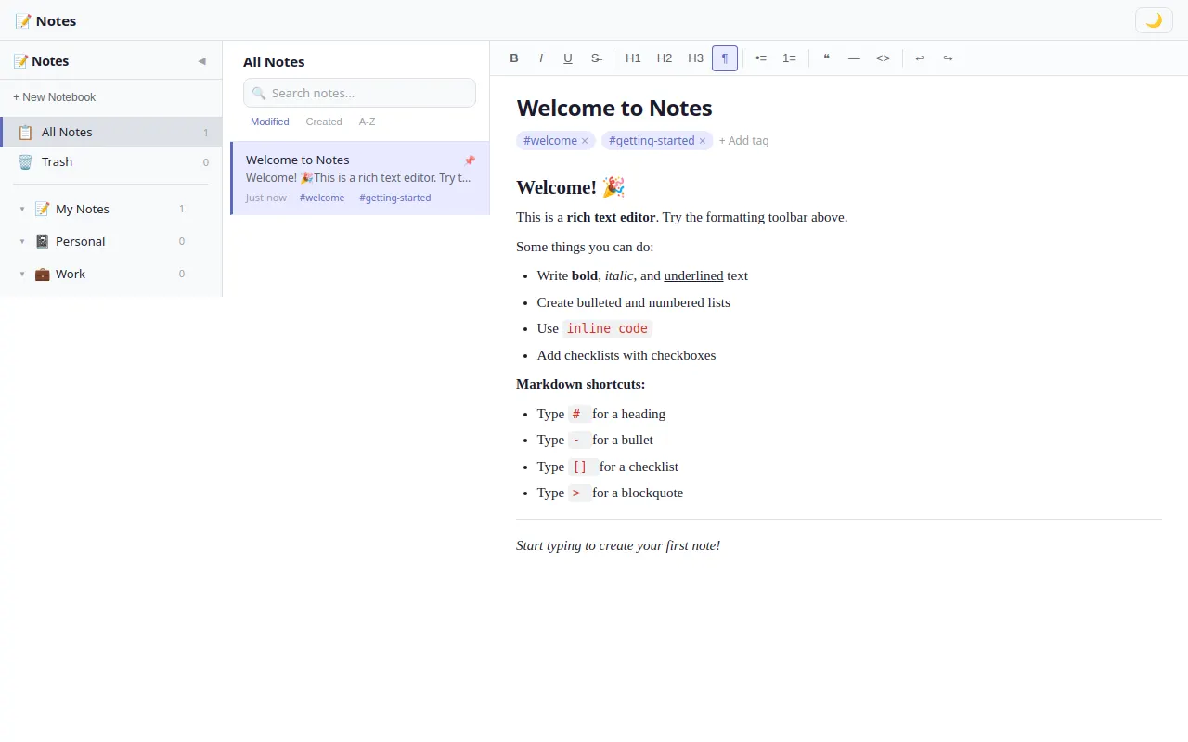Collapse the My Notes notebook
Screen dimensions: 1188x742
click(x=22, y=210)
